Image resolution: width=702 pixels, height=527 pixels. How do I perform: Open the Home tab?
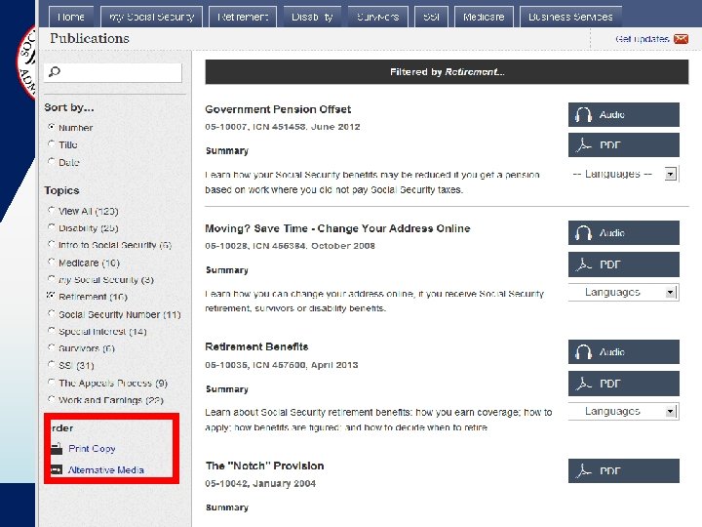coord(71,17)
